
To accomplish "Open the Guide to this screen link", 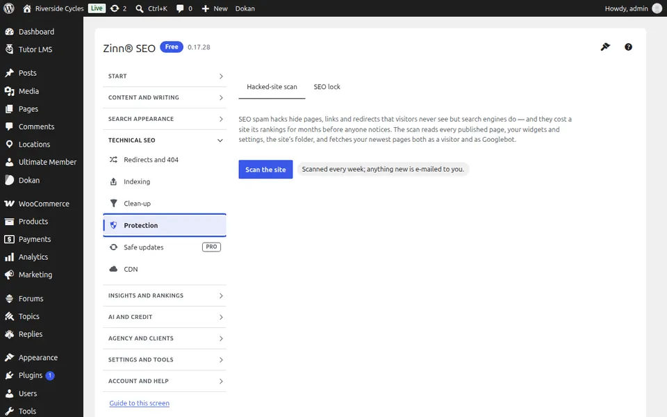I will pos(139,403).
